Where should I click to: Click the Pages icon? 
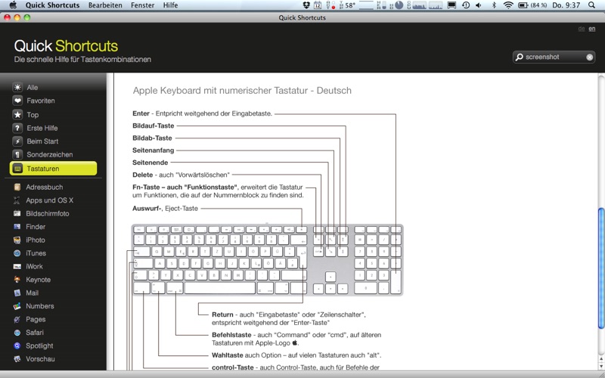(x=17, y=319)
